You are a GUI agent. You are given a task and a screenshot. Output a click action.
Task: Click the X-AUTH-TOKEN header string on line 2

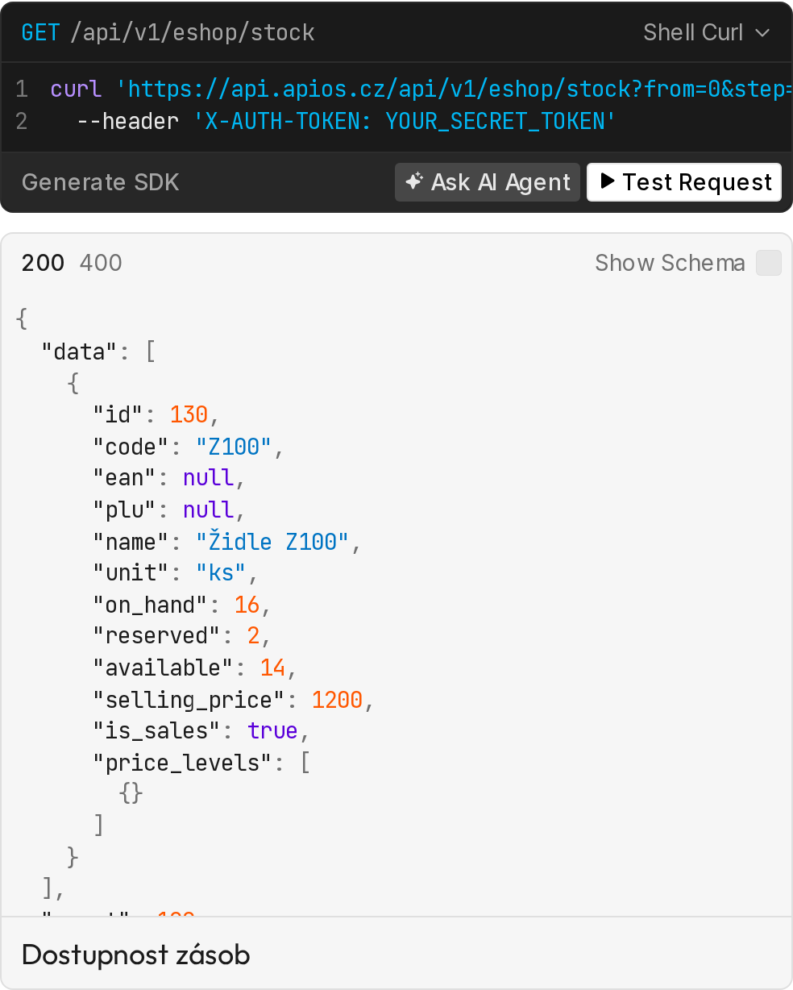[405, 121]
